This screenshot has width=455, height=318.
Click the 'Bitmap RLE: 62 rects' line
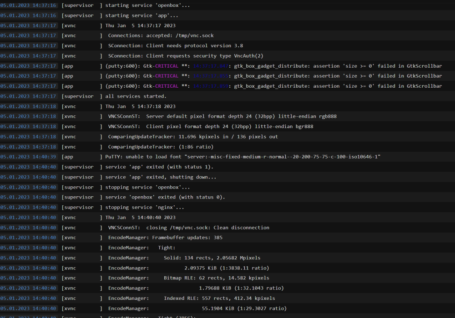coord(227,278)
